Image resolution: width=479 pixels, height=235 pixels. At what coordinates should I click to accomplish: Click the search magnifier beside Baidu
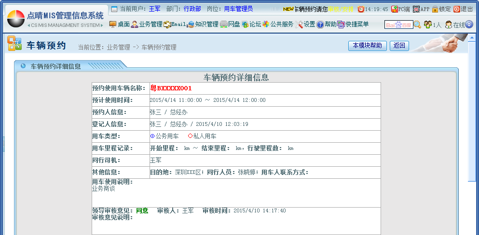pos(418,25)
